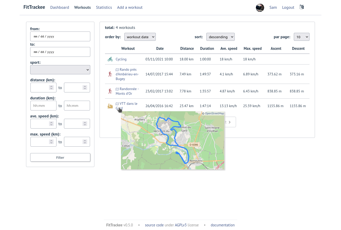The height and width of the screenshot is (230, 341).
Task: Click date 14/07/2017 15:44 cell
Action: (x=159, y=74)
